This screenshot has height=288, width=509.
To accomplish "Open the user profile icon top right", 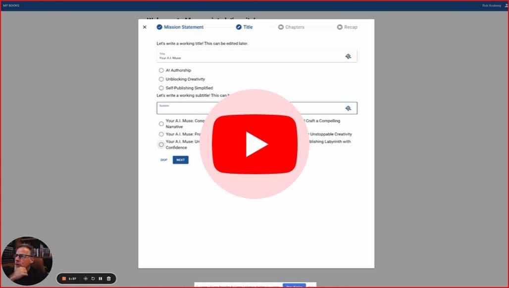I will tap(507, 5).
